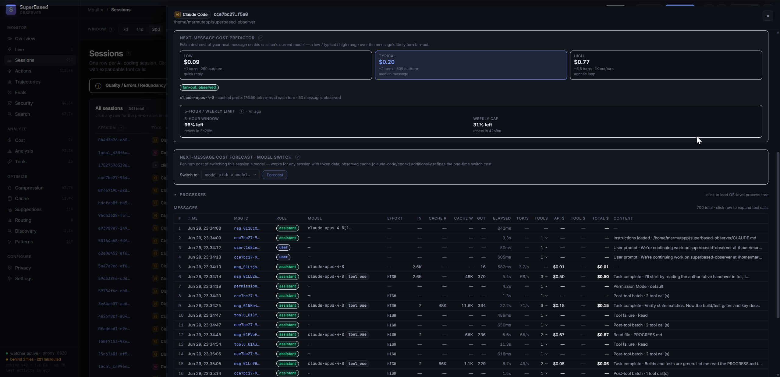Select the HIGH $0.77 cost card
This screenshot has height=377, width=780.
click(x=666, y=65)
